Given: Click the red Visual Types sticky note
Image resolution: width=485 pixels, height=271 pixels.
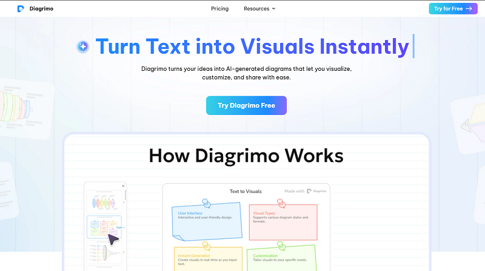Looking at the screenshot, I should (x=283, y=222).
